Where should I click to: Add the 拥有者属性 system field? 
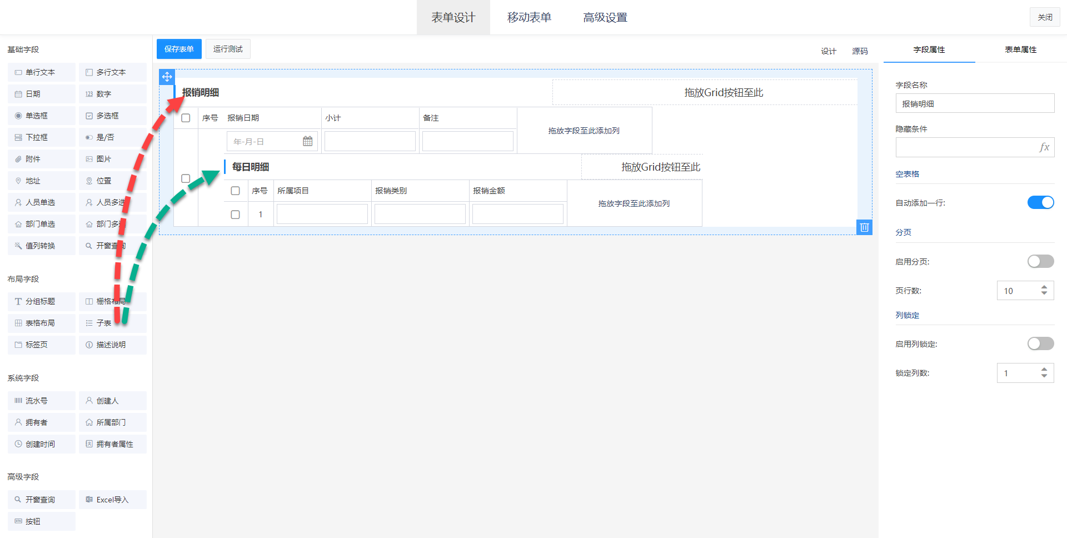[x=113, y=444]
